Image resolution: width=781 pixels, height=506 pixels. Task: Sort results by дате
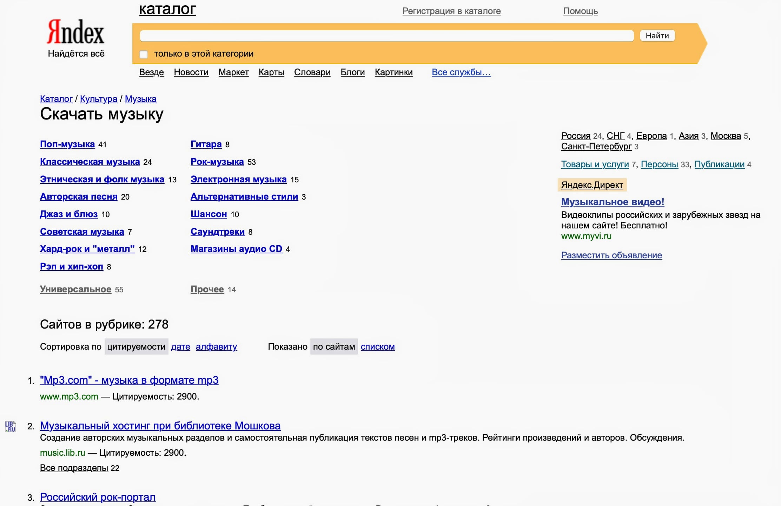click(x=181, y=347)
